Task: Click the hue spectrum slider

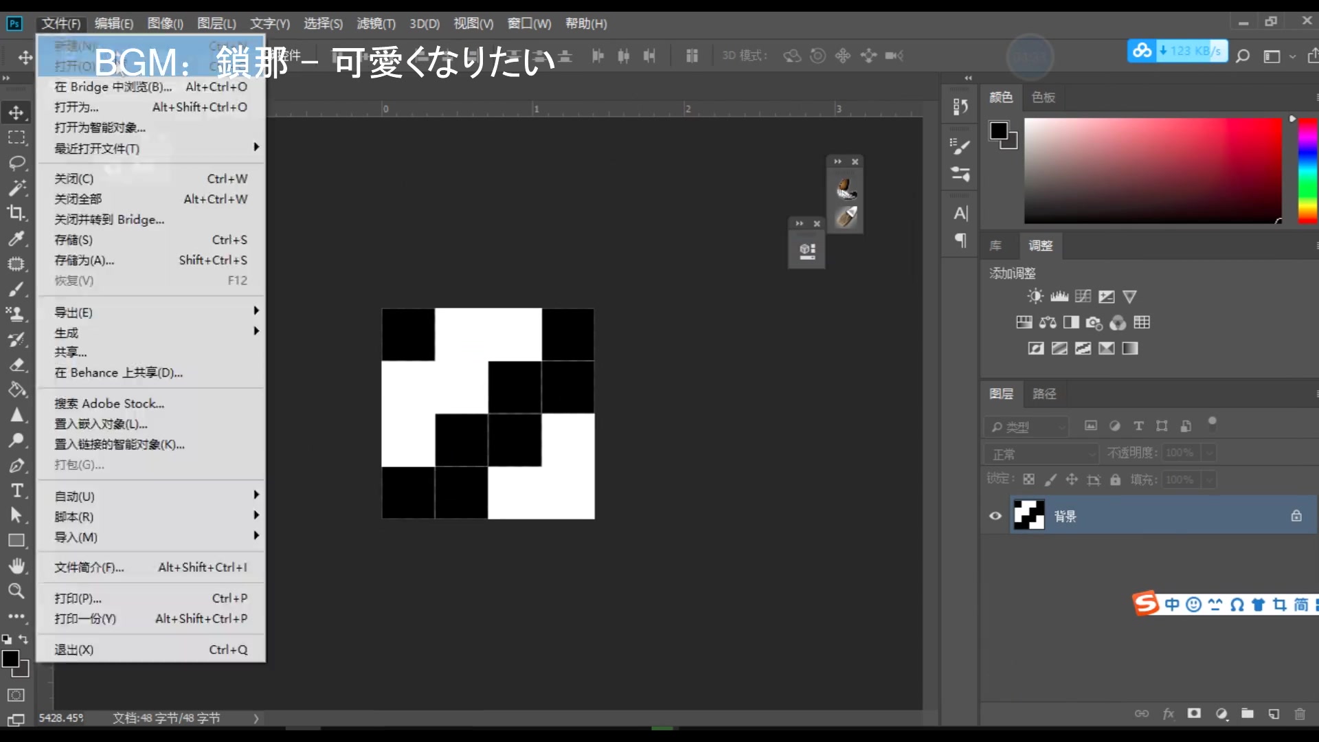Action: coord(1307,170)
